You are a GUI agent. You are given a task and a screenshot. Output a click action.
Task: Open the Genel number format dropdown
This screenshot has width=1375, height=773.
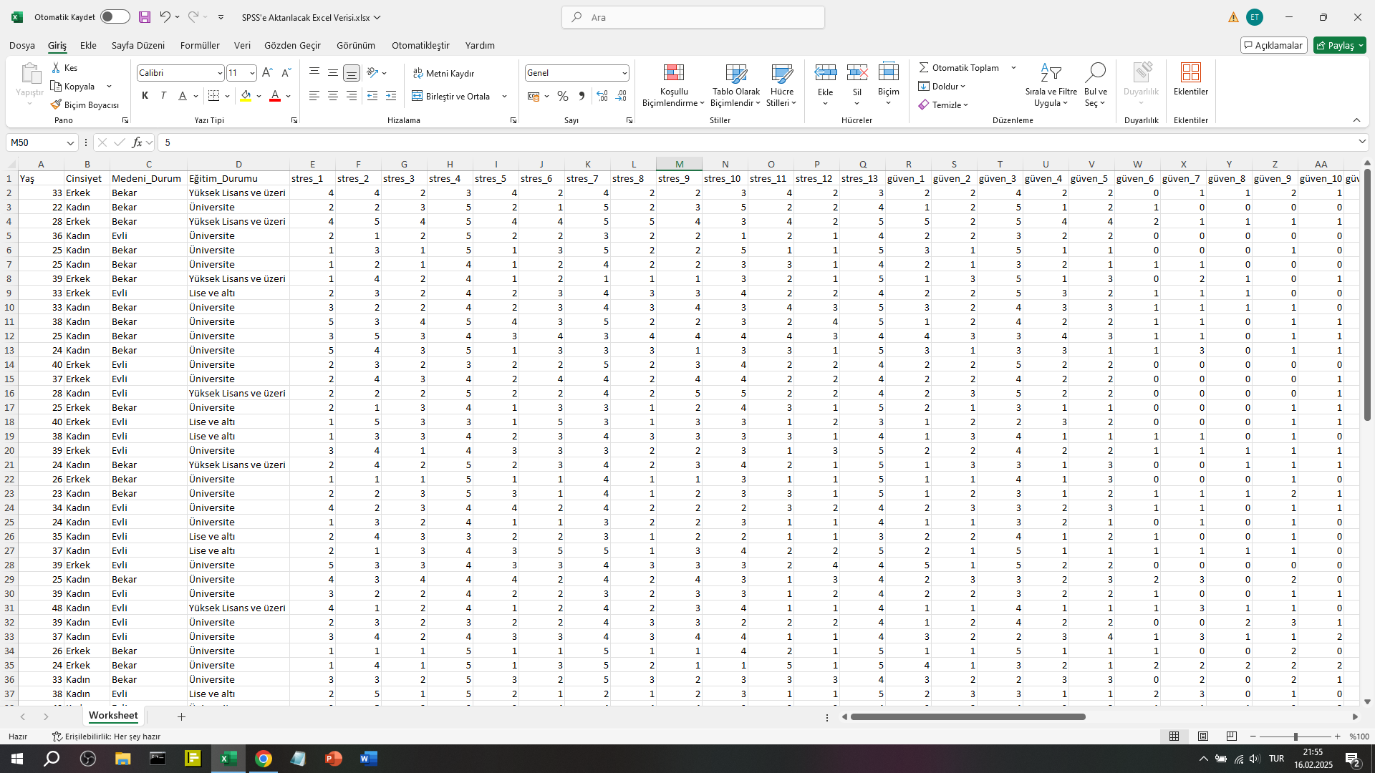[x=624, y=72]
